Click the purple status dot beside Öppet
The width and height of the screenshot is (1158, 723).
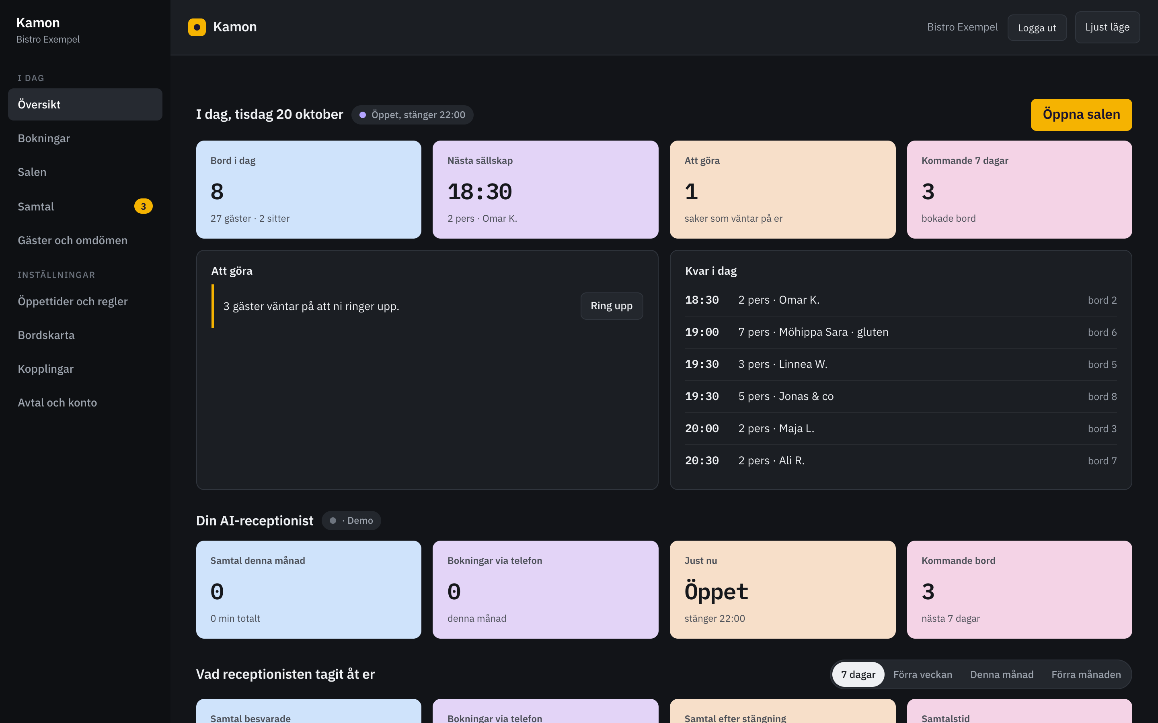pyautogui.click(x=362, y=115)
